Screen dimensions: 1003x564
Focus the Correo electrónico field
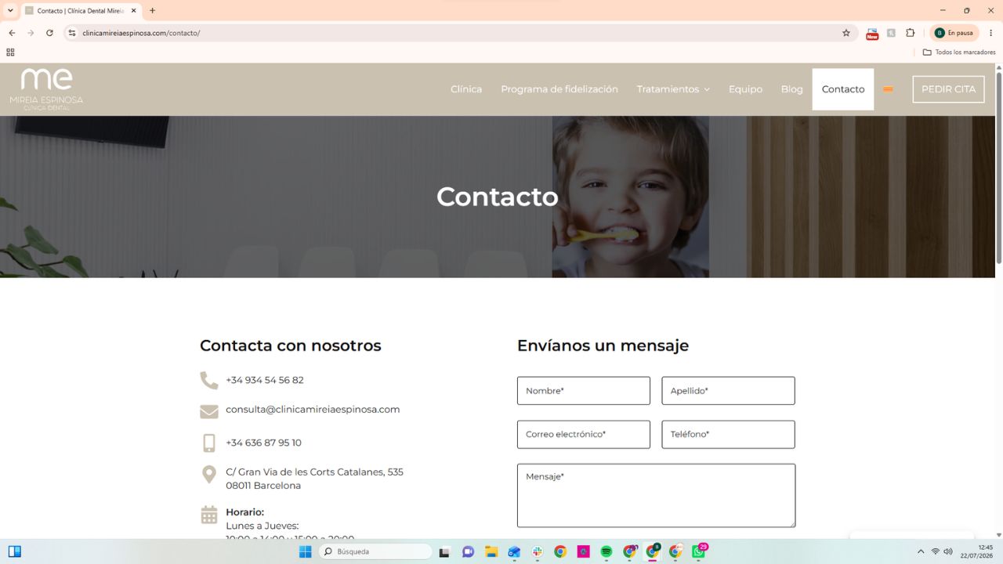584,435
